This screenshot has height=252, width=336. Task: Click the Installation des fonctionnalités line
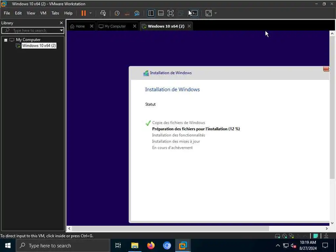tap(178, 135)
